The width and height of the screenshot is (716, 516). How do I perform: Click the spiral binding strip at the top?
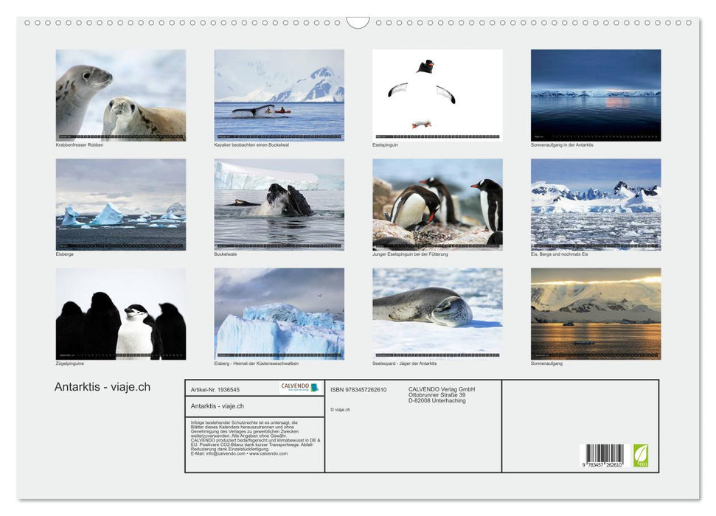tap(358, 24)
